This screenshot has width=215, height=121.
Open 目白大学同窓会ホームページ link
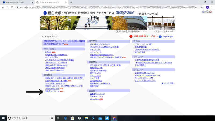145,81
